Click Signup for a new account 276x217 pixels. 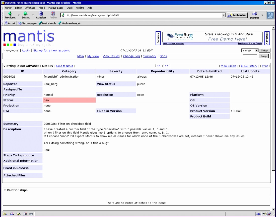51,50
